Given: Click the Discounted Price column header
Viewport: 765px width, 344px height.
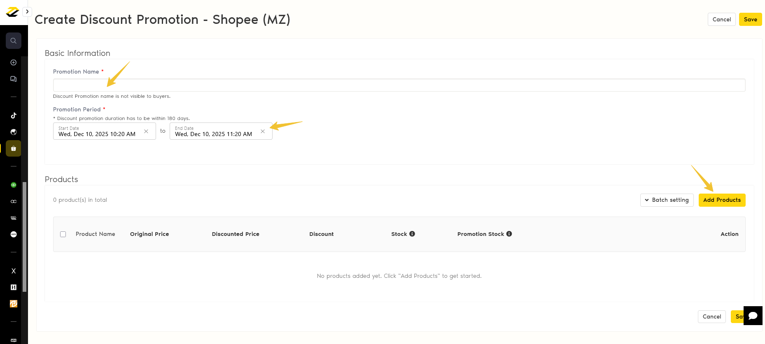Looking at the screenshot, I should point(236,234).
